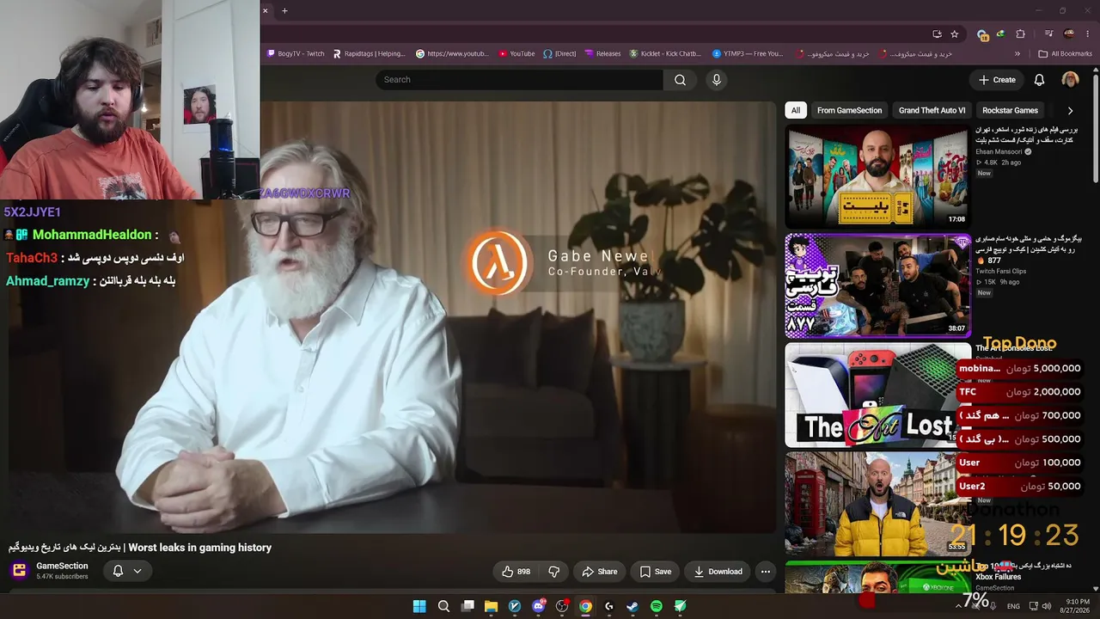Screen dimensions: 1100x619
Task: Click the YouTube search magnifier button
Action: coord(680,80)
